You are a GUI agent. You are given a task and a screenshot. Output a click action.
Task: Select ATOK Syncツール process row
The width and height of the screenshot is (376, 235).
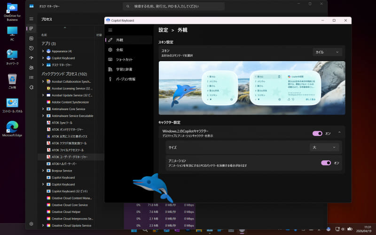coord(70,123)
